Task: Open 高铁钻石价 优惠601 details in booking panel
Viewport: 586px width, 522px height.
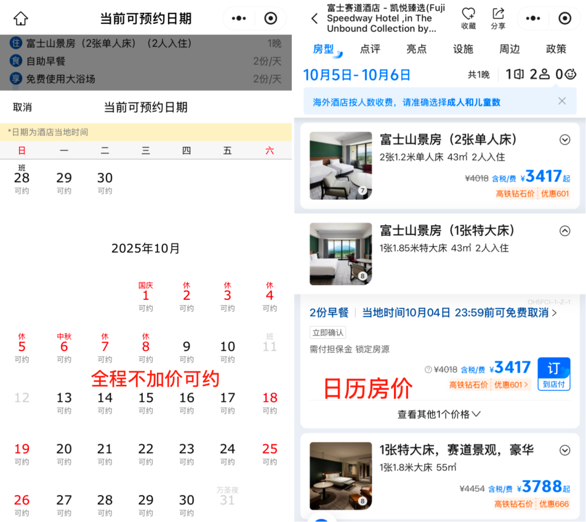Action: (x=489, y=385)
